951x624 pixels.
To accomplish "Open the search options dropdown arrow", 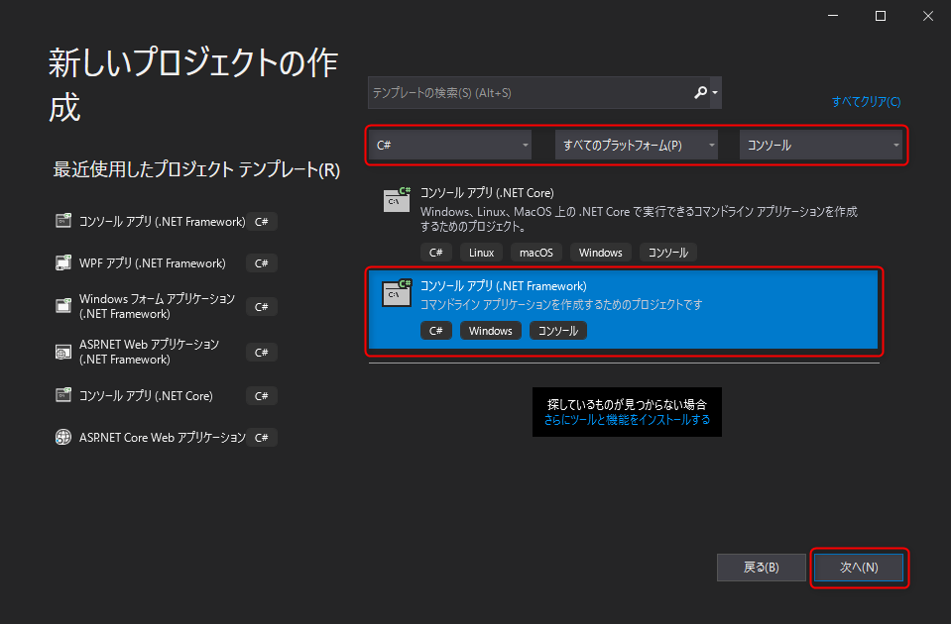I will (715, 93).
